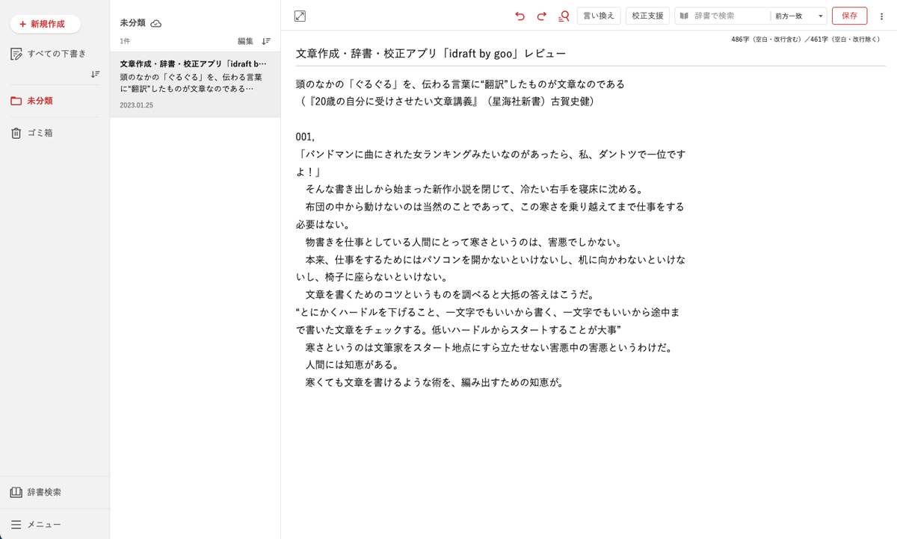Click the book icon in dictionary search

click(684, 16)
